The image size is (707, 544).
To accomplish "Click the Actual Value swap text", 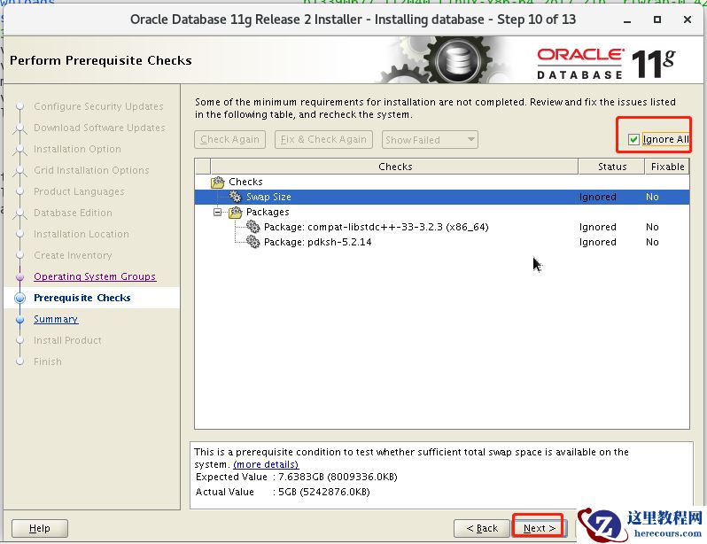I will (283, 492).
